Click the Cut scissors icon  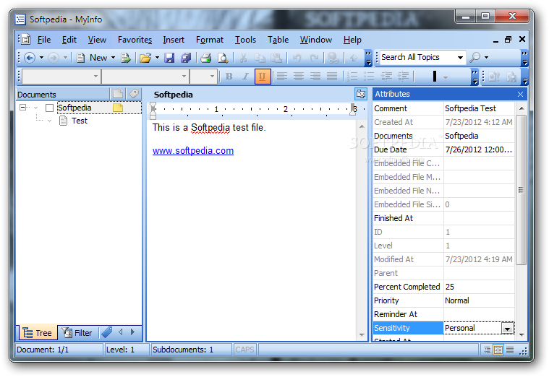[x=243, y=58]
